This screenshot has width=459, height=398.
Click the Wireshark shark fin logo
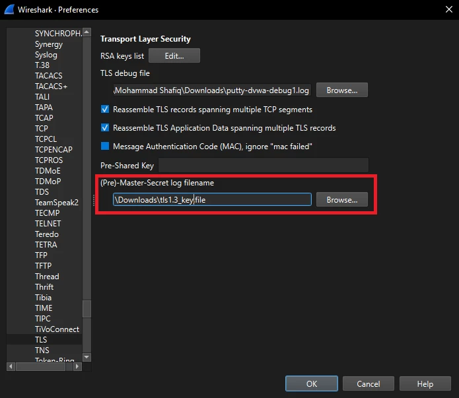pos(9,9)
